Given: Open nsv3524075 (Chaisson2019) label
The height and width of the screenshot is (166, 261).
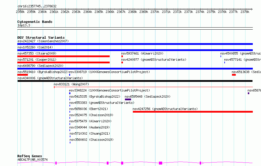Looking at the screenshot, I should pyautogui.click(x=91, y=115).
